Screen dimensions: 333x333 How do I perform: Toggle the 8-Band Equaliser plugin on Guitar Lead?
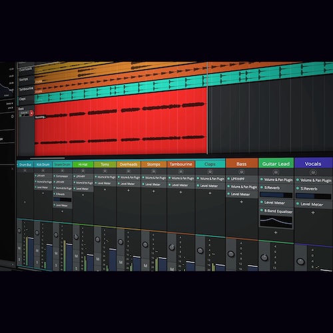262,210
